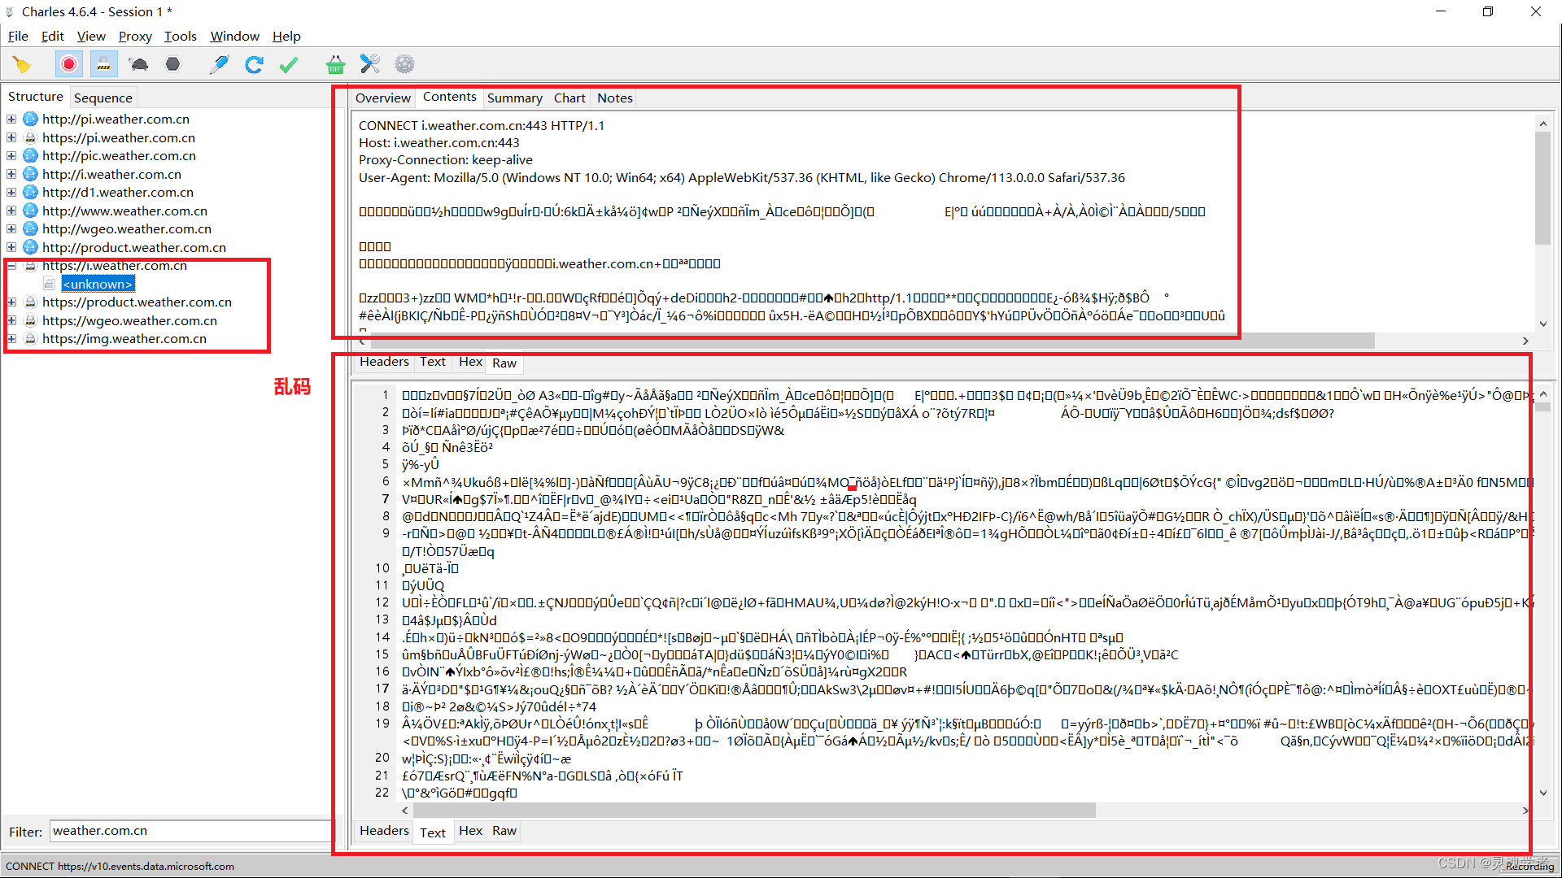Viewport: 1562px width, 878px height.
Task: Expand http://pi.weather.com.cn tree node
Action: pos(11,120)
